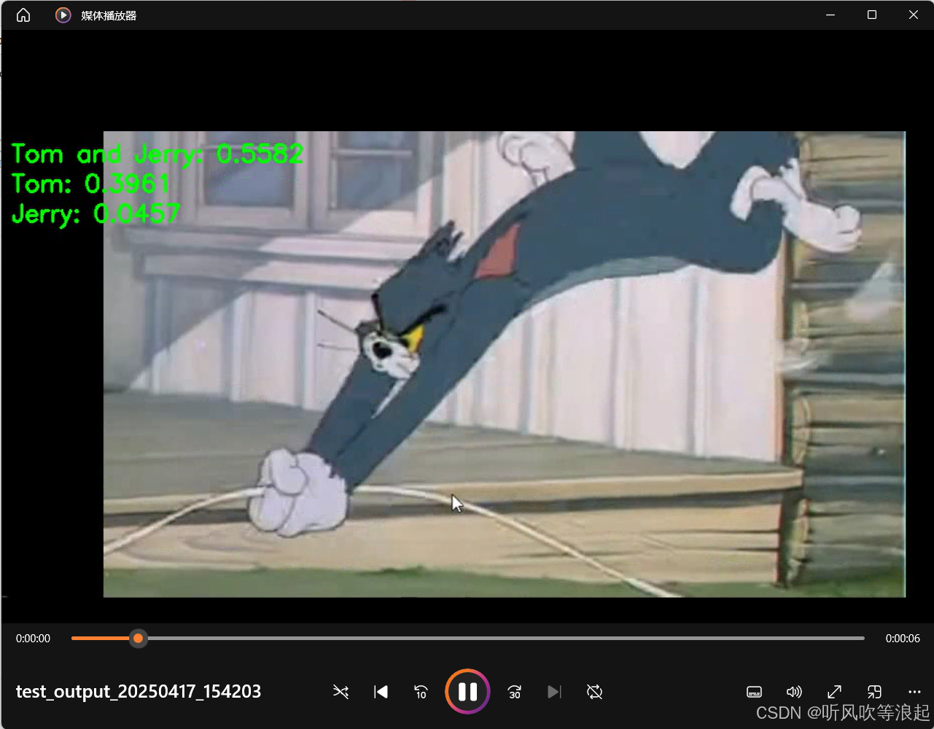Viewport: 934px width, 729px height.
Task: Seek to the middle of the timeline
Action: pyautogui.click(x=468, y=639)
